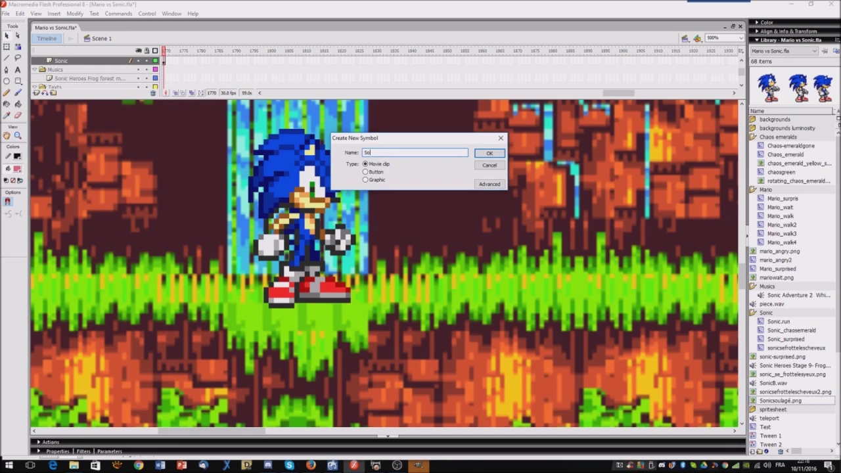This screenshot has height=473, width=841.
Task: Open the Control menu
Action: coord(147,13)
